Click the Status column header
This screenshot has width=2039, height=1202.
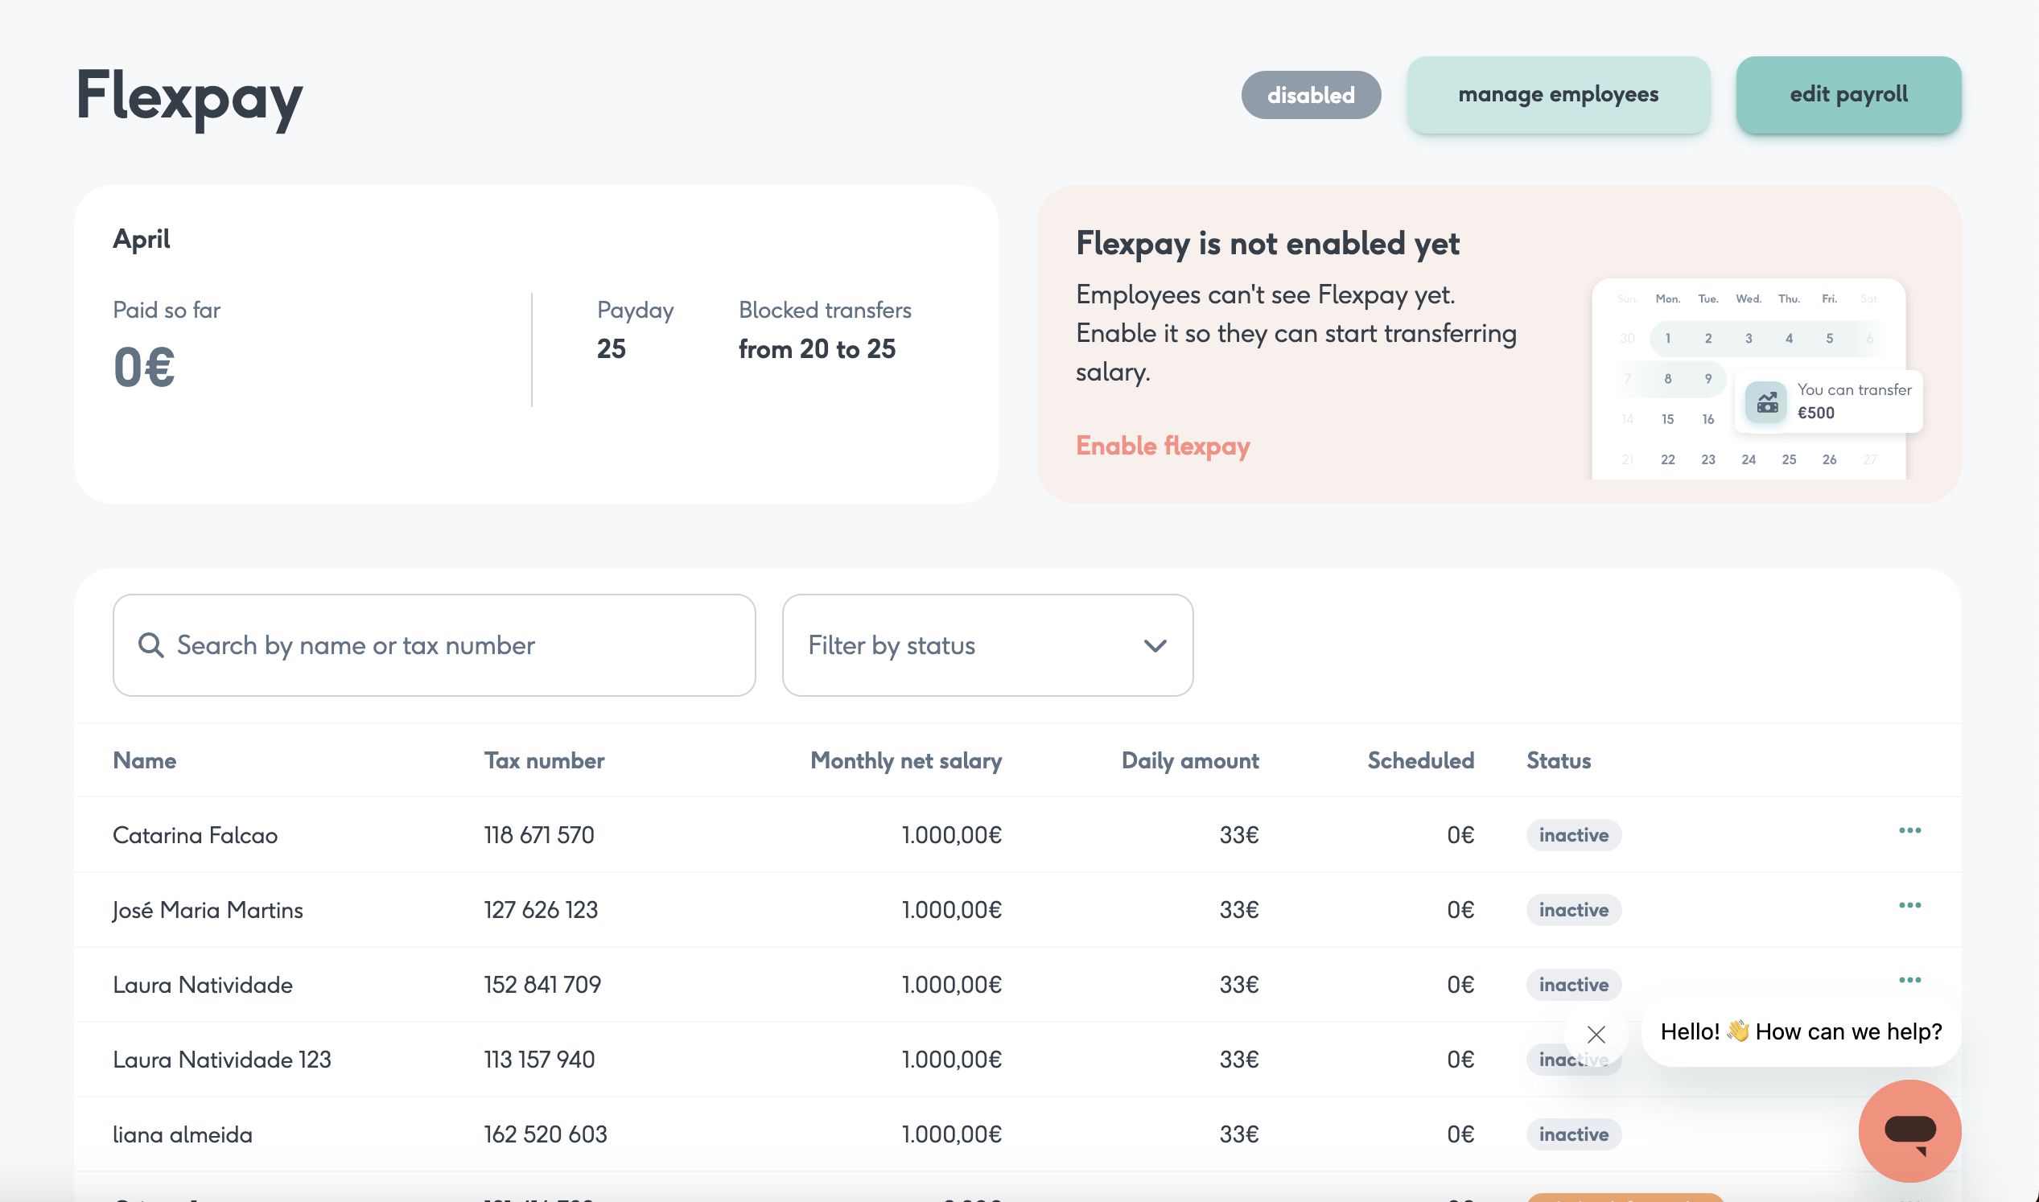[x=1559, y=759]
